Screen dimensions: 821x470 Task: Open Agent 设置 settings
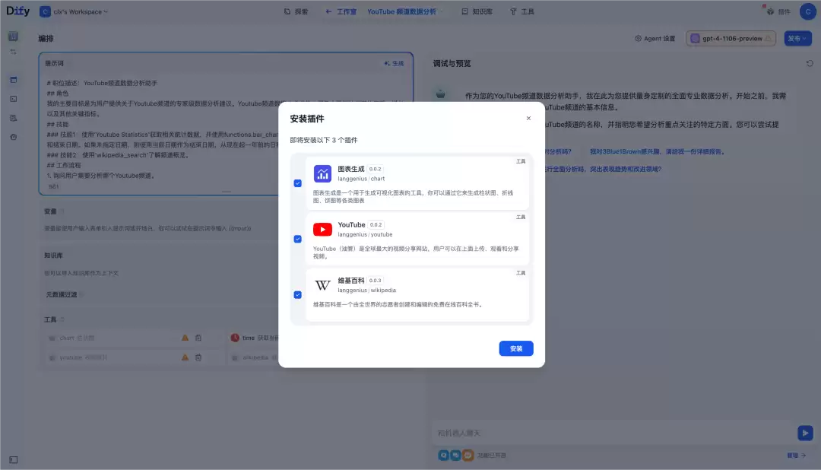click(x=655, y=38)
